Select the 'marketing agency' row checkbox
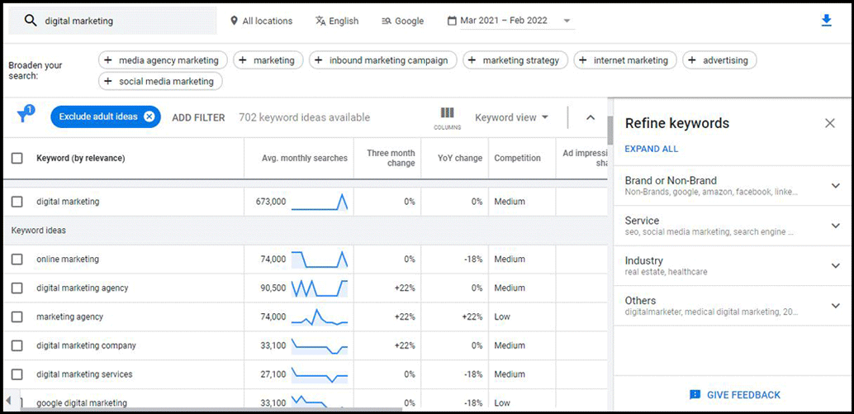 17,317
